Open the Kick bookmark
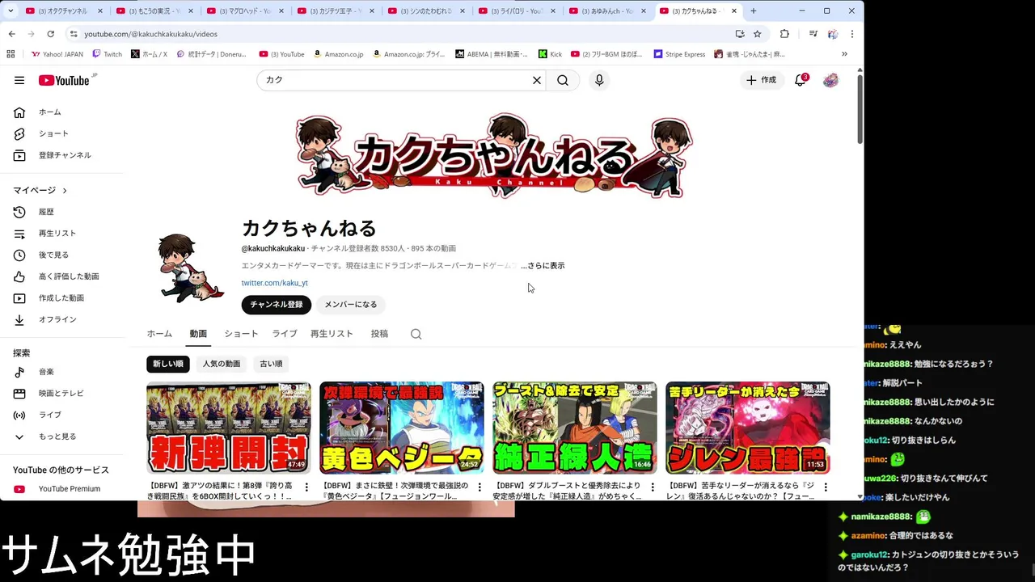The width and height of the screenshot is (1035, 582). 550,54
